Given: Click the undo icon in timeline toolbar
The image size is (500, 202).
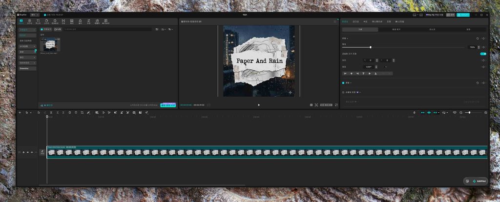Looking at the screenshot, I should point(39,113).
